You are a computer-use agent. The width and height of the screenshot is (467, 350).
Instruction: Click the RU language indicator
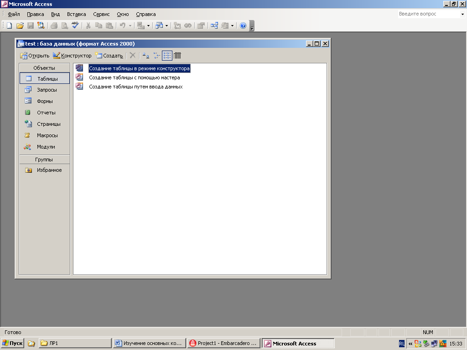click(401, 344)
